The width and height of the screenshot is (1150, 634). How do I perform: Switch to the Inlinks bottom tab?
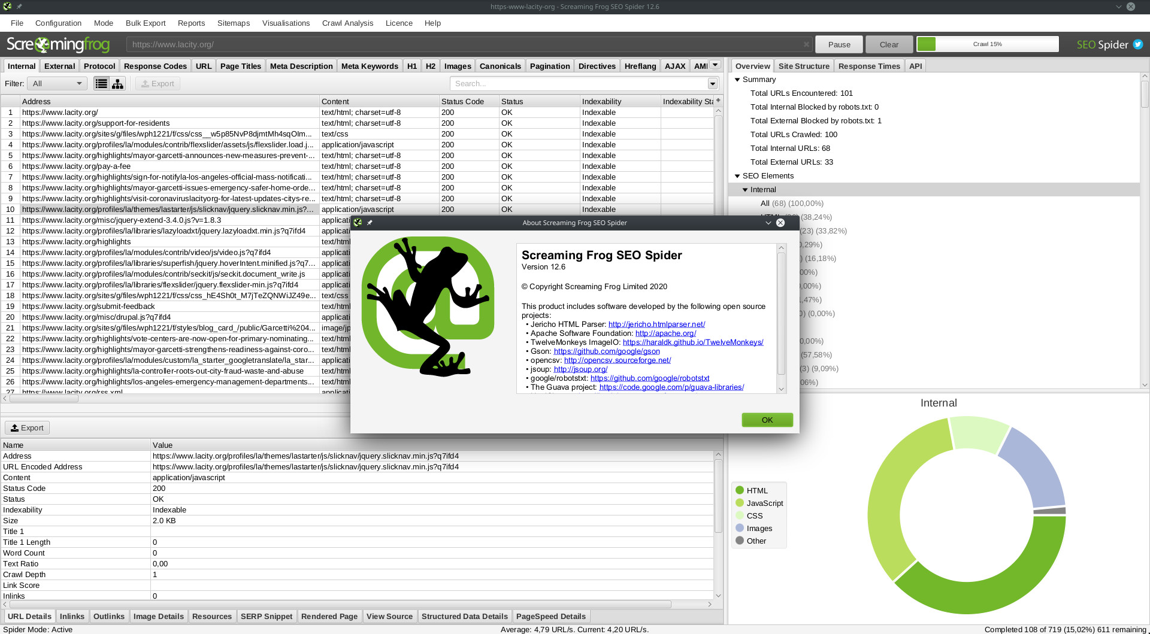(x=72, y=616)
